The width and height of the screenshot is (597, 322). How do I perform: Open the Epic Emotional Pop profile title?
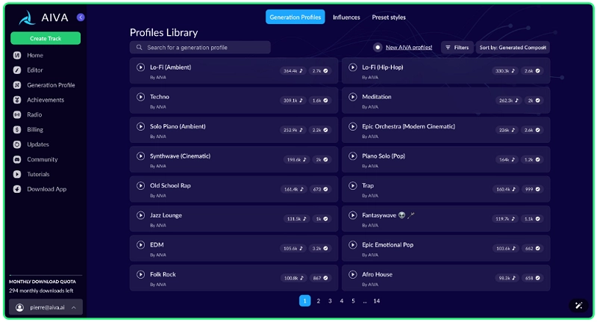387,245
